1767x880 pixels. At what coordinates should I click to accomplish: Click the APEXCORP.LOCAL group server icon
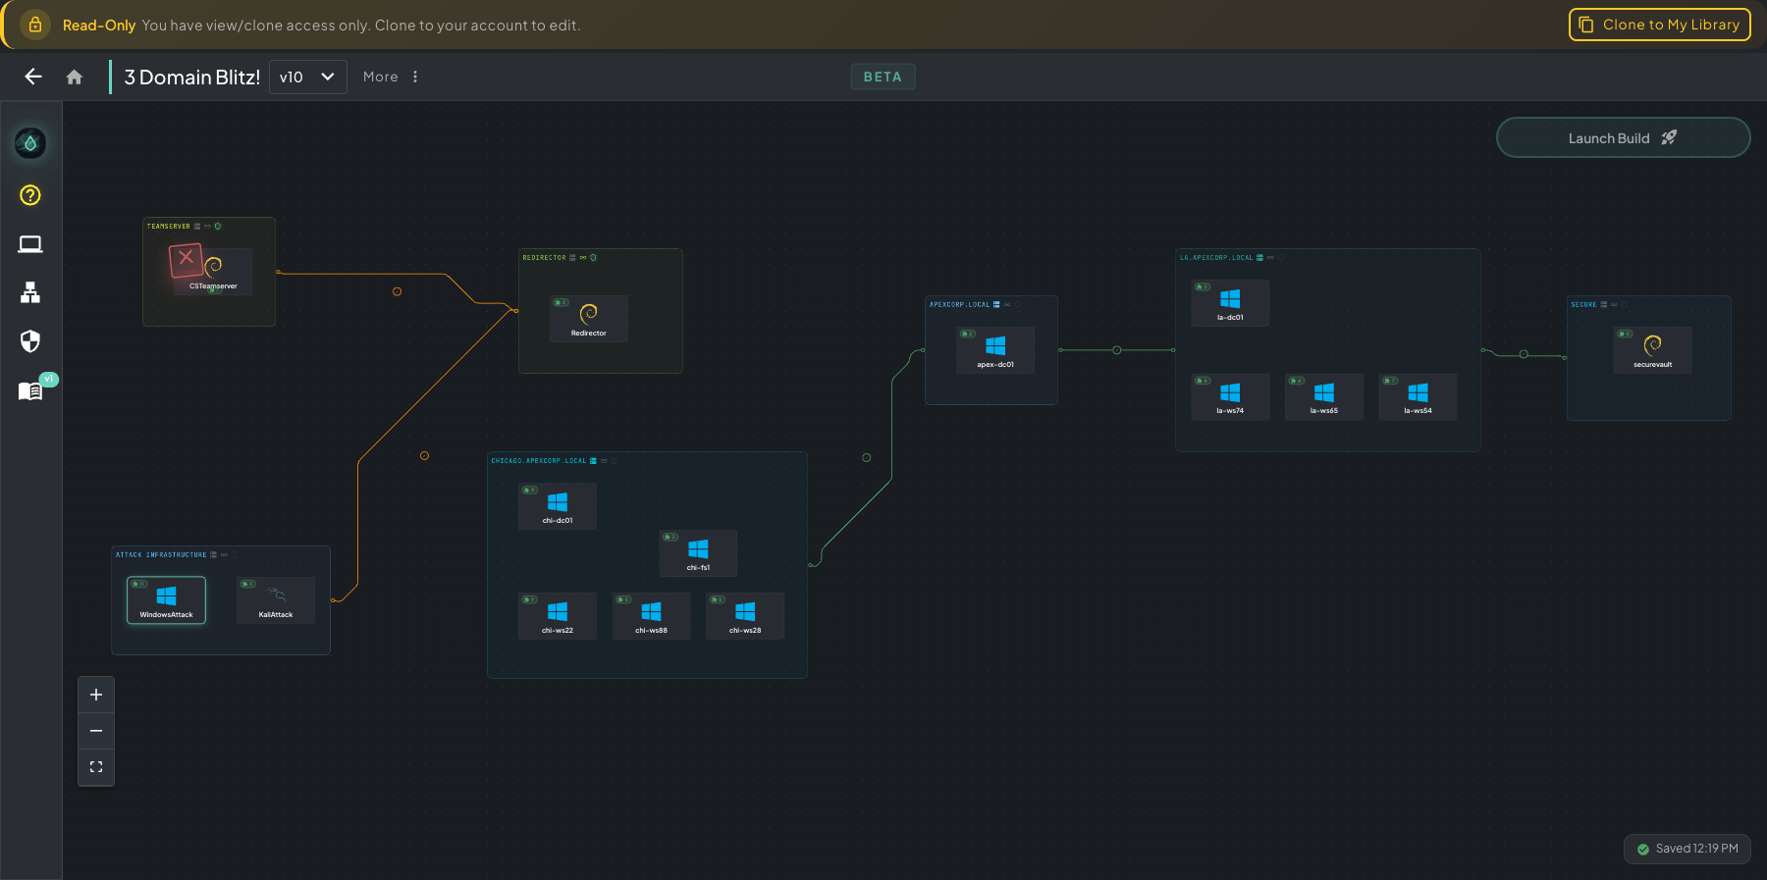point(996,305)
